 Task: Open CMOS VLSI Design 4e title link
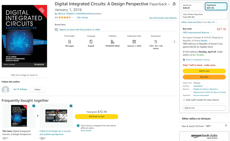[x=55, y=133]
